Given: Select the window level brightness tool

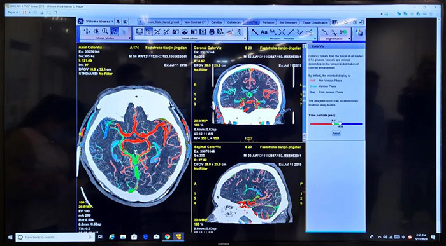Looking at the screenshot, I should tap(96, 32).
